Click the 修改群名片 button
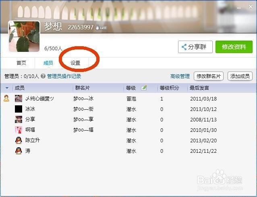 click(209, 76)
